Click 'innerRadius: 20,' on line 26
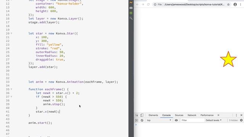Screen dimensions: 244x137 click(x=50, y=56)
